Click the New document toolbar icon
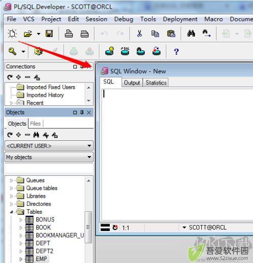 [x=12, y=33]
